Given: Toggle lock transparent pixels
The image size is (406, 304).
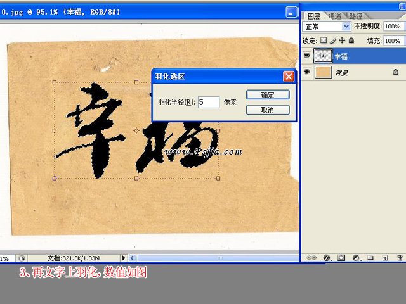Looking at the screenshot, I should click(x=324, y=41).
